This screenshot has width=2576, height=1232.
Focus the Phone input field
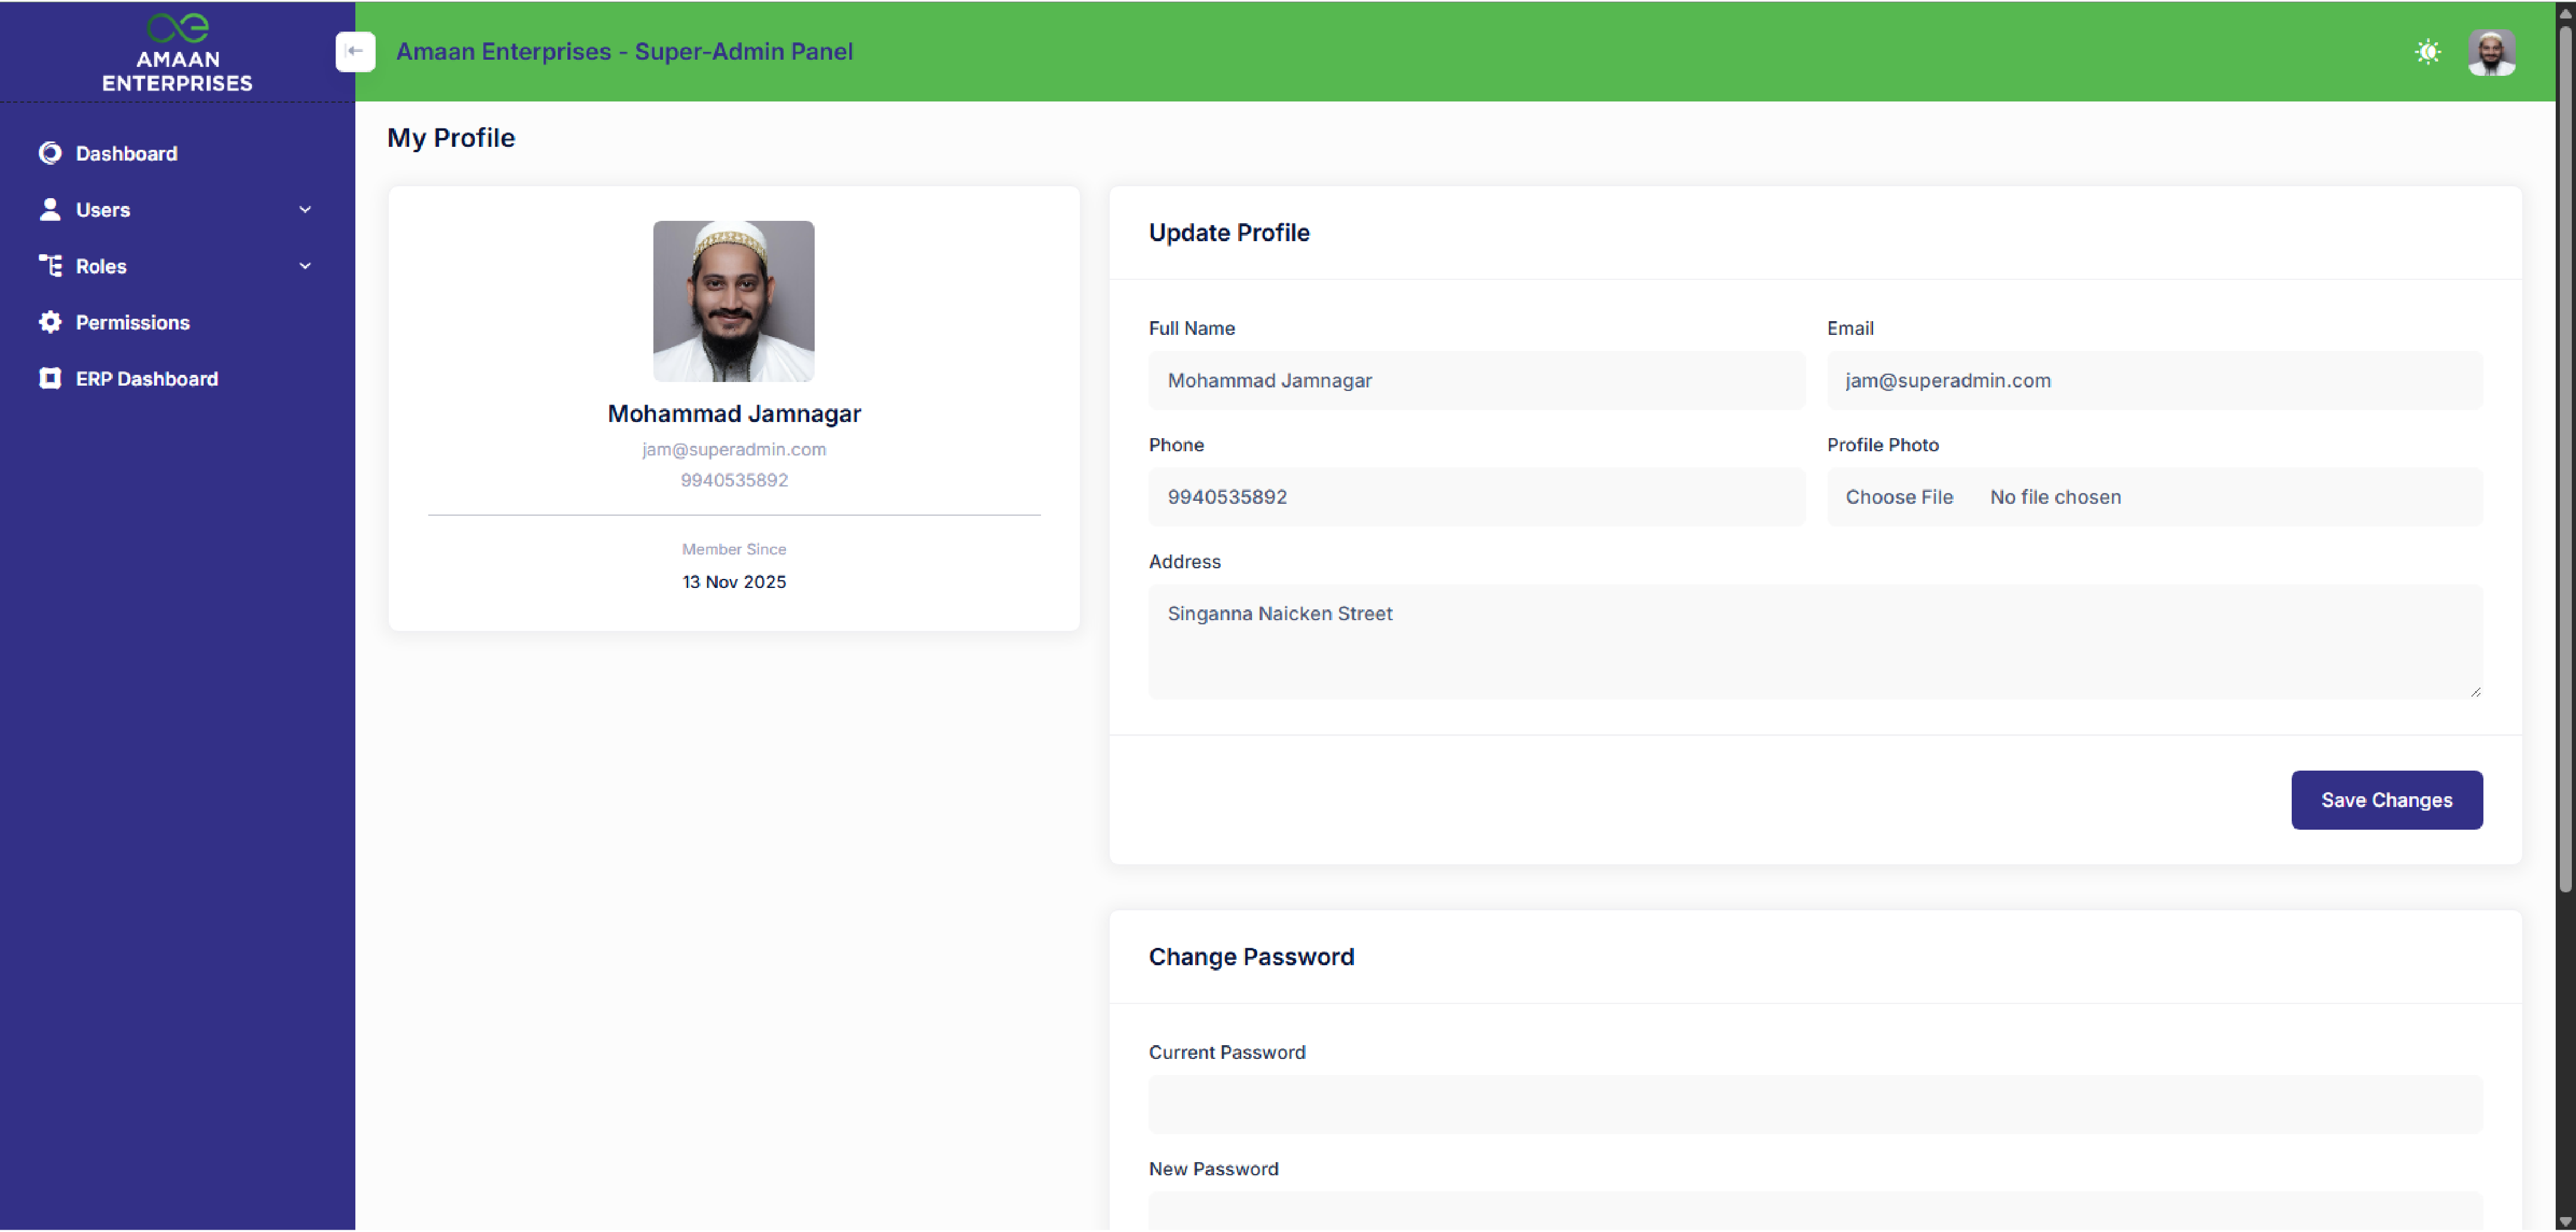[x=1476, y=497]
